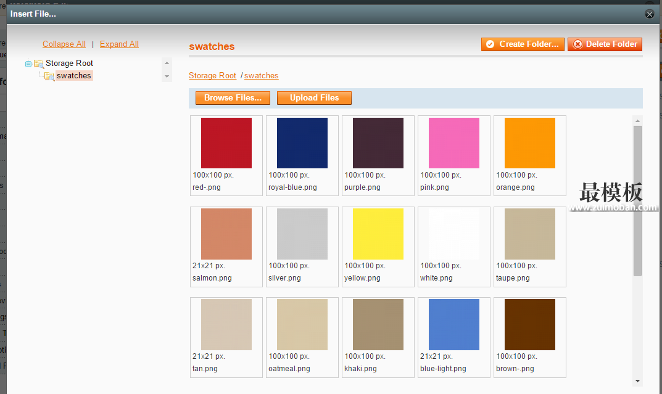This screenshot has width=662, height=394.
Task: Select the blue-light swatch thumbnail
Action: pyautogui.click(x=454, y=324)
